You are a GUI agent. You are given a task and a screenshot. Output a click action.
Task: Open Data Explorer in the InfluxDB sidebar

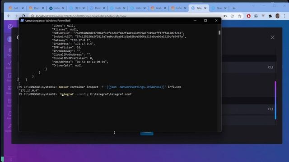point(9,65)
